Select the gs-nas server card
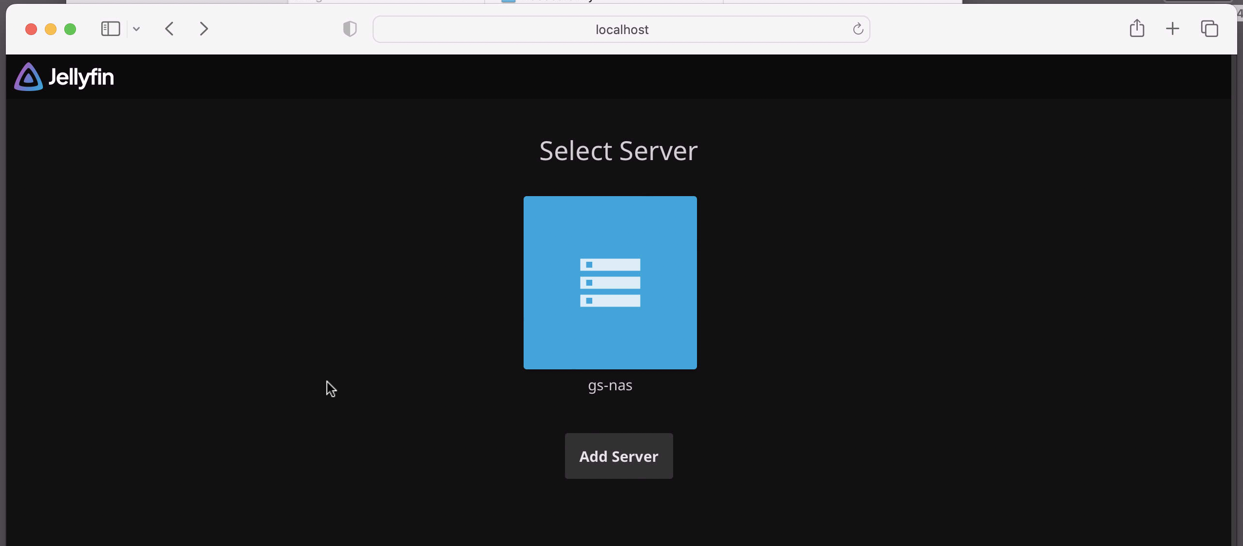 [x=610, y=341]
